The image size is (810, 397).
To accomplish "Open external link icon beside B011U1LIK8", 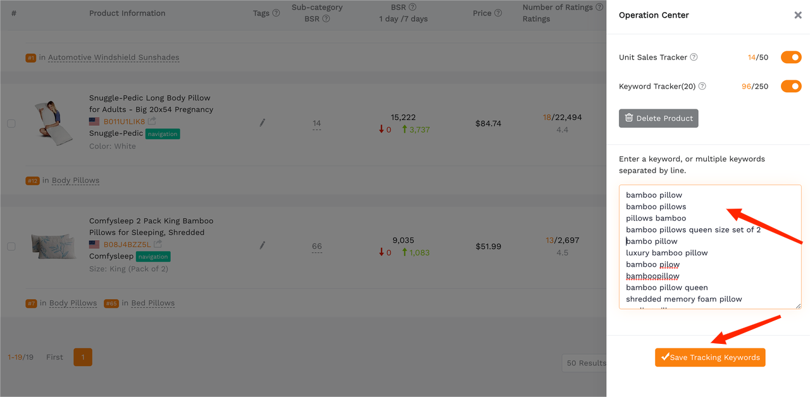I will (153, 121).
